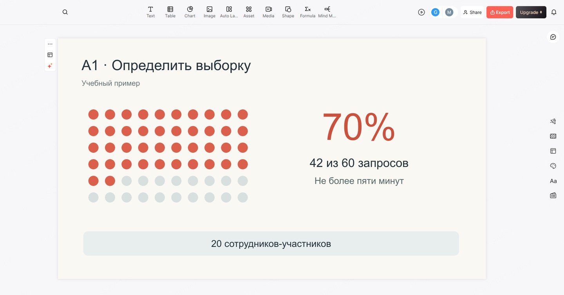Open the comments panel icon
This screenshot has width=564, height=295.
coord(553,37)
